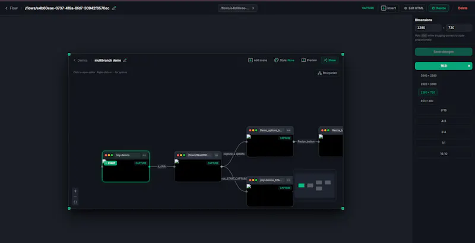Select the 1920 × 1080 preset
The height and width of the screenshot is (243, 475).
pyautogui.click(x=428, y=84)
